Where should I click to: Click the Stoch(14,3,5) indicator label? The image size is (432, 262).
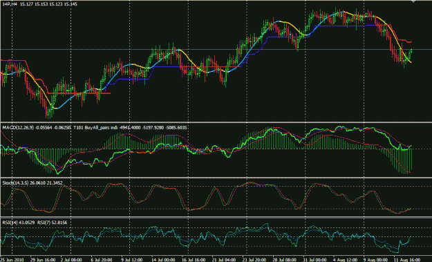(15, 183)
